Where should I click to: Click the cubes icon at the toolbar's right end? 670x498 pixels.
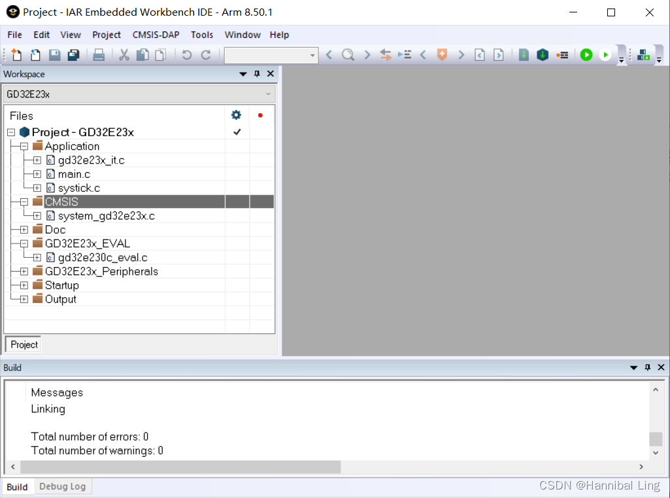[643, 55]
